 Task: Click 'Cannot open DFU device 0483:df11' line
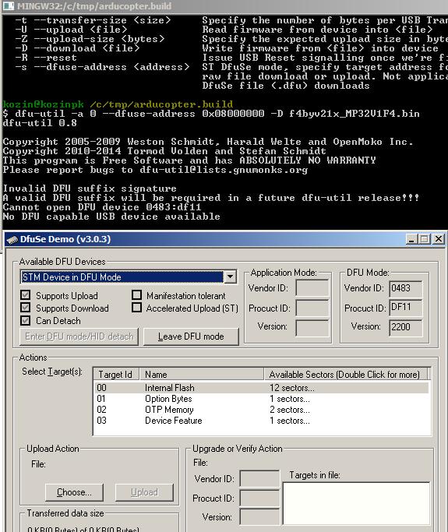point(102,207)
